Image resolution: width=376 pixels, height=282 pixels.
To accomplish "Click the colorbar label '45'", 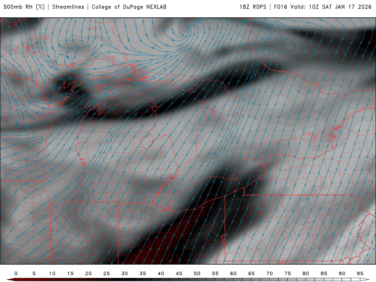I will click(179, 274).
